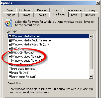Check MP3 audio file (mp3)

(10, 69)
